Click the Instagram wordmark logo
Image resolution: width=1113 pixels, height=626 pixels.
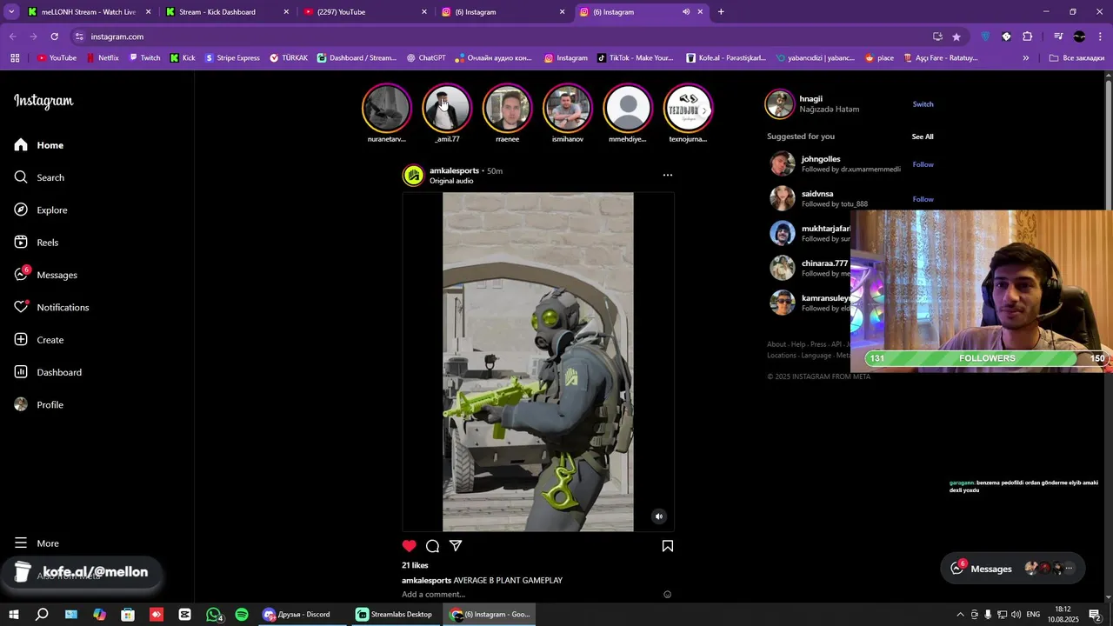(43, 101)
